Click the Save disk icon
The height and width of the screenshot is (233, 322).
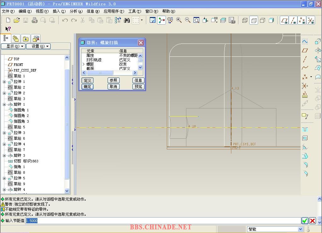point(26,20)
